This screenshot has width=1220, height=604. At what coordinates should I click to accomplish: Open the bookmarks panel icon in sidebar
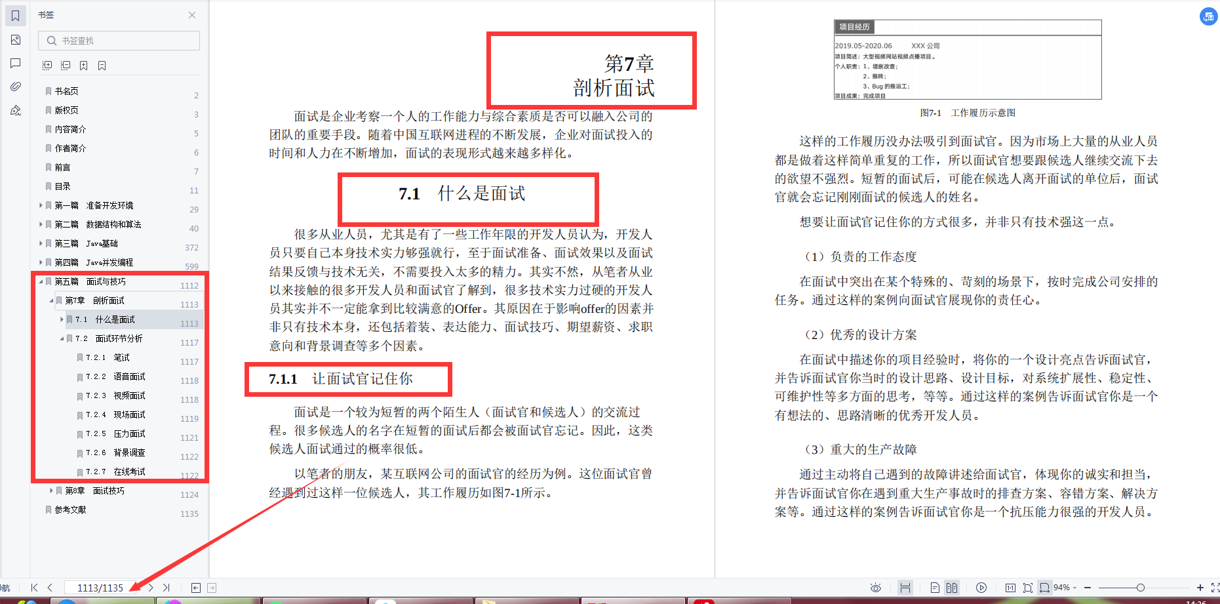[x=16, y=16]
